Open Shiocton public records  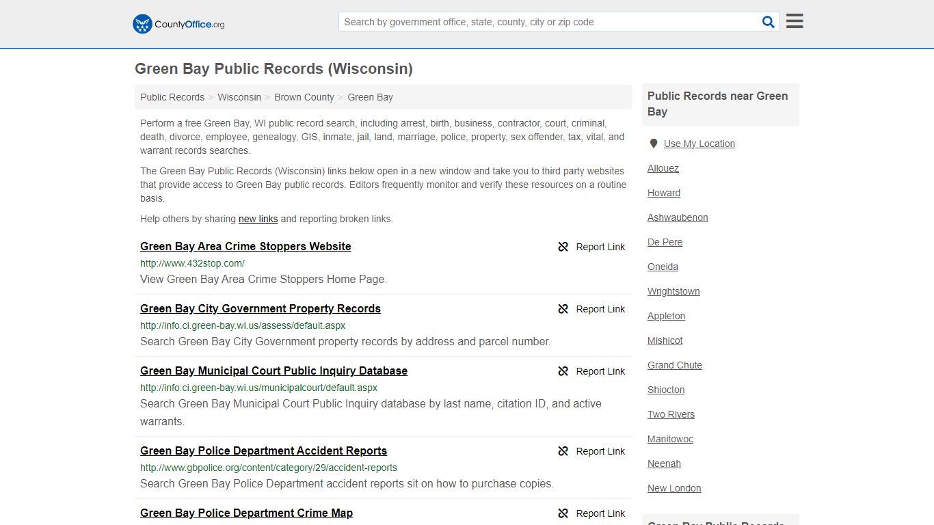tap(666, 390)
